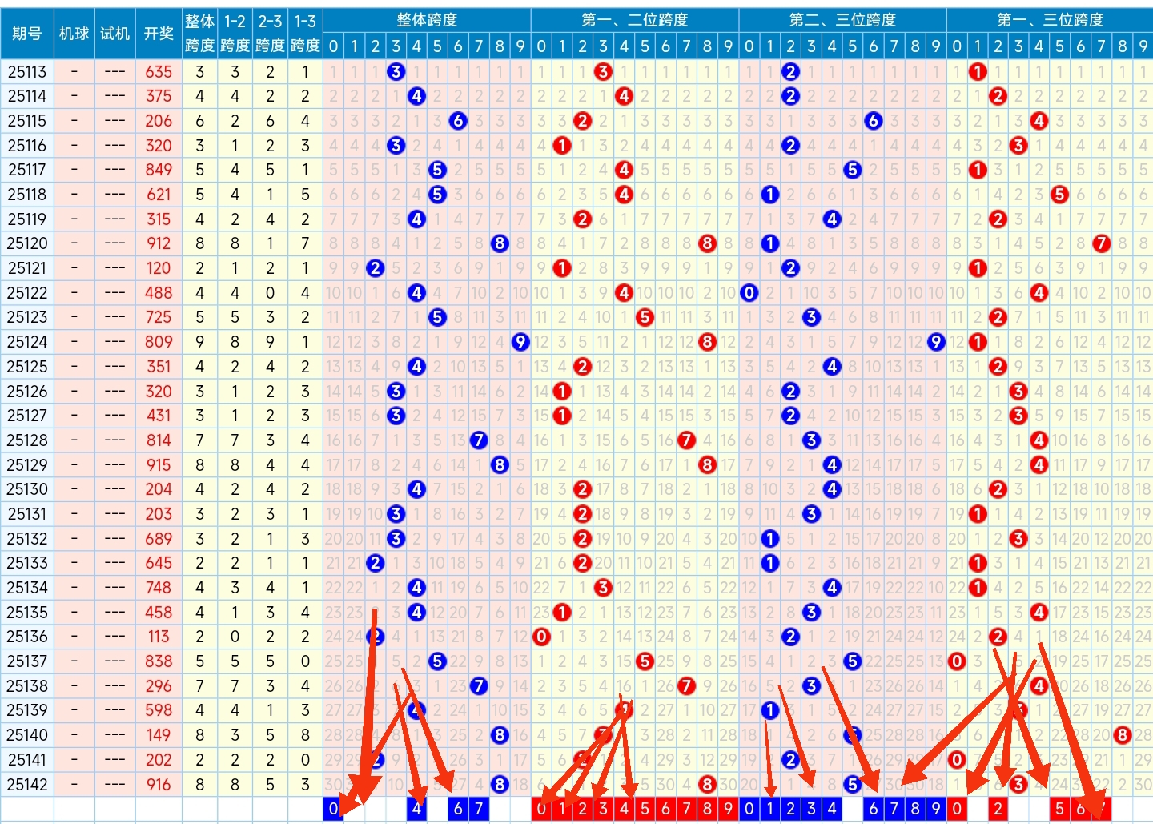
Task: Select issue number 25135
Action: click(27, 613)
